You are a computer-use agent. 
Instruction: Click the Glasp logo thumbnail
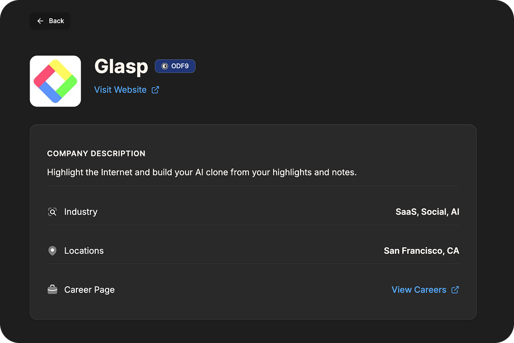point(55,81)
